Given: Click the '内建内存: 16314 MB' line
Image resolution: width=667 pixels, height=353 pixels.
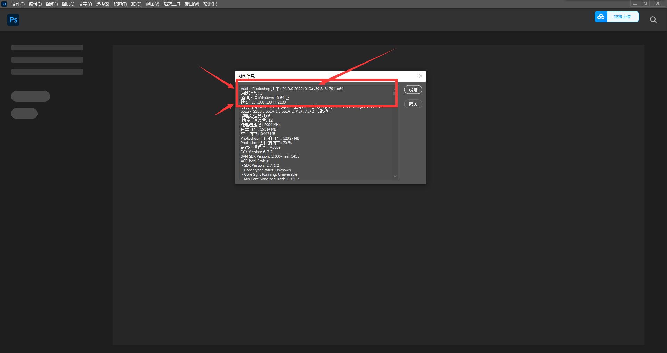Looking at the screenshot, I should point(258,129).
